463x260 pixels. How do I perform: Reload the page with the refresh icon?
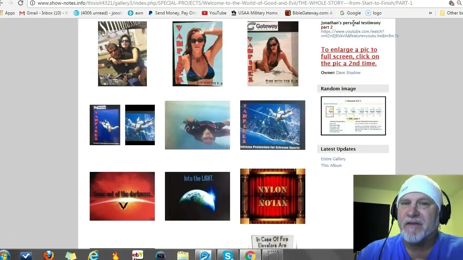[21, 3]
